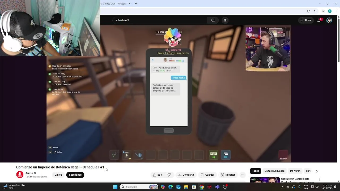340x191 pixels.
Task: Open Microsoft Edge from the taskbar
Action: 171,187
